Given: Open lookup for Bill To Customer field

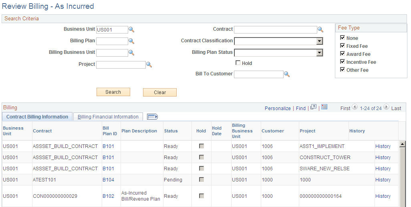Looking at the screenshot, I should coord(287,75).
